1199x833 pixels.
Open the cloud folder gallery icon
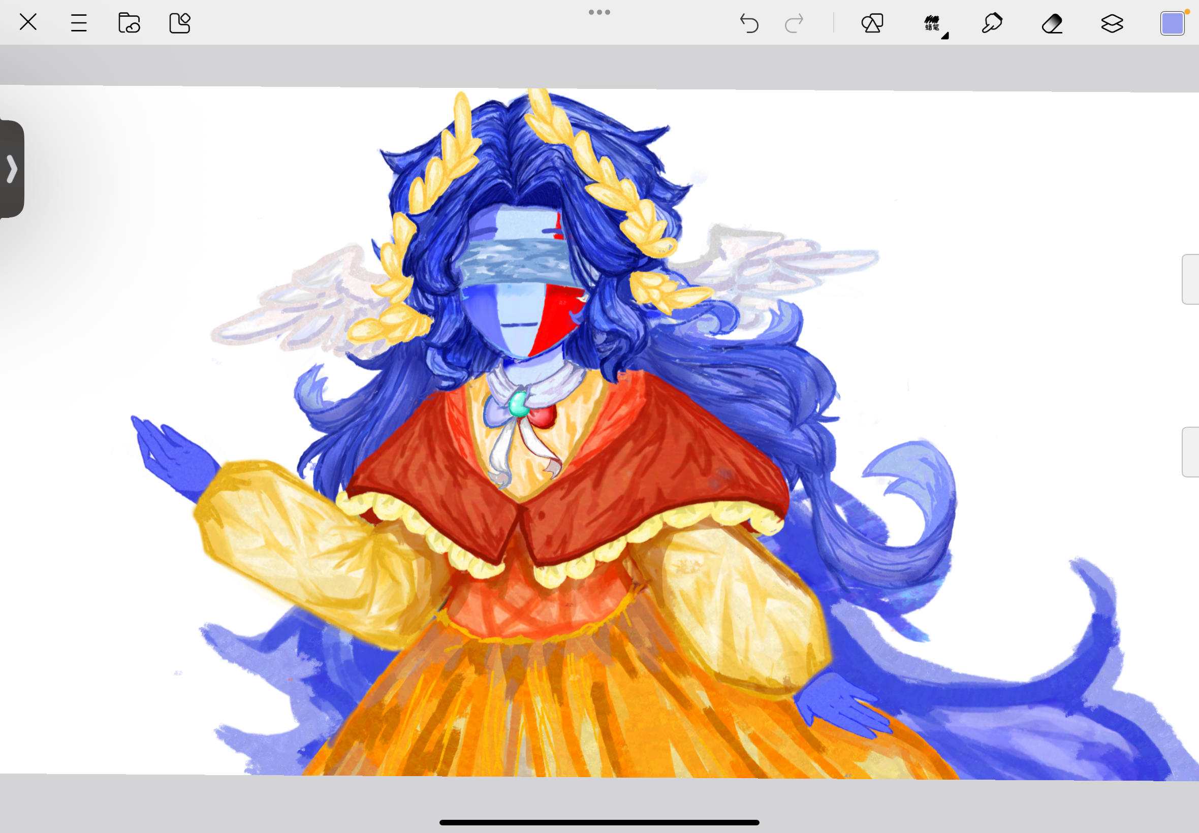pos(129,23)
